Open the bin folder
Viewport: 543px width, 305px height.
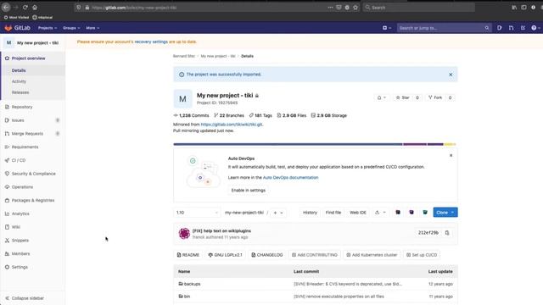pos(187,297)
